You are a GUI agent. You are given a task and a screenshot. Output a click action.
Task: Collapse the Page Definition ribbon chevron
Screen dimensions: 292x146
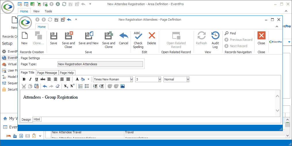[277, 27]
